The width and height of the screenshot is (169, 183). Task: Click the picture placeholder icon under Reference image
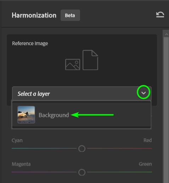pos(73,64)
